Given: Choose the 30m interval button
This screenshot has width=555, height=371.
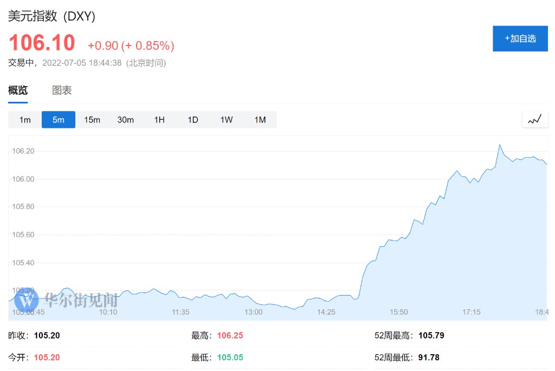Looking at the screenshot, I should (126, 120).
